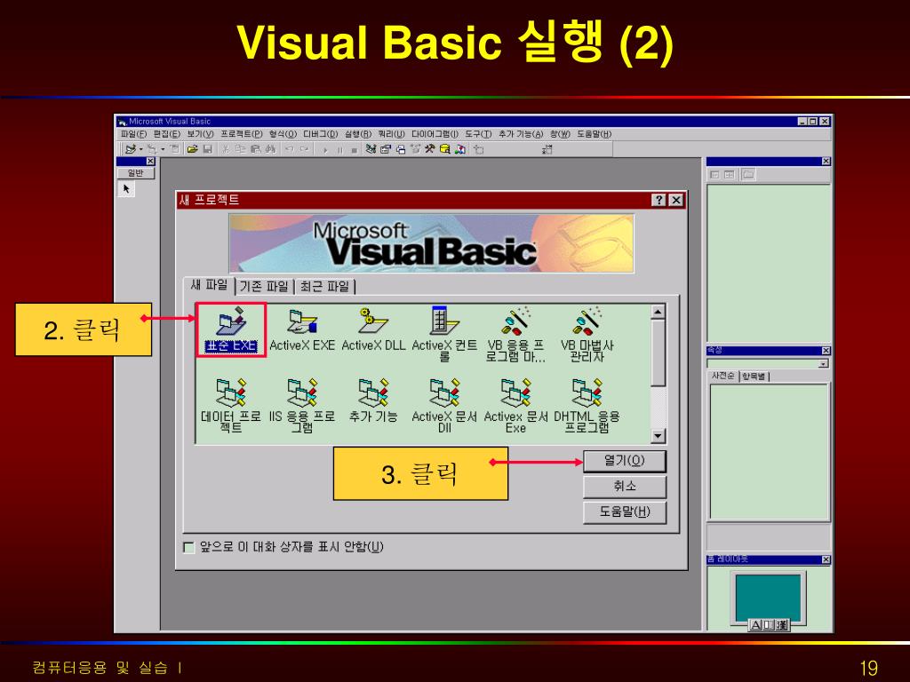The width and height of the screenshot is (910, 682).
Task: Click the Start run toolbar button
Action: [325, 150]
